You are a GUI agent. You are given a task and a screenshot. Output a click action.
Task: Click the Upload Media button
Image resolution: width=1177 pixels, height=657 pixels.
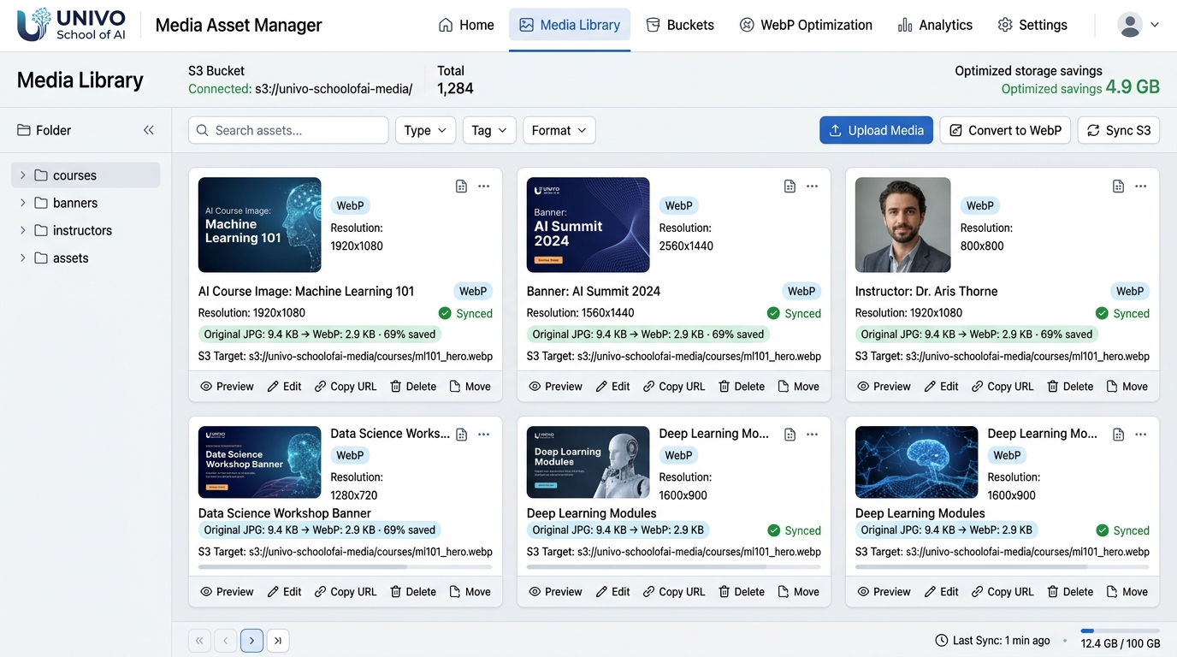click(876, 130)
